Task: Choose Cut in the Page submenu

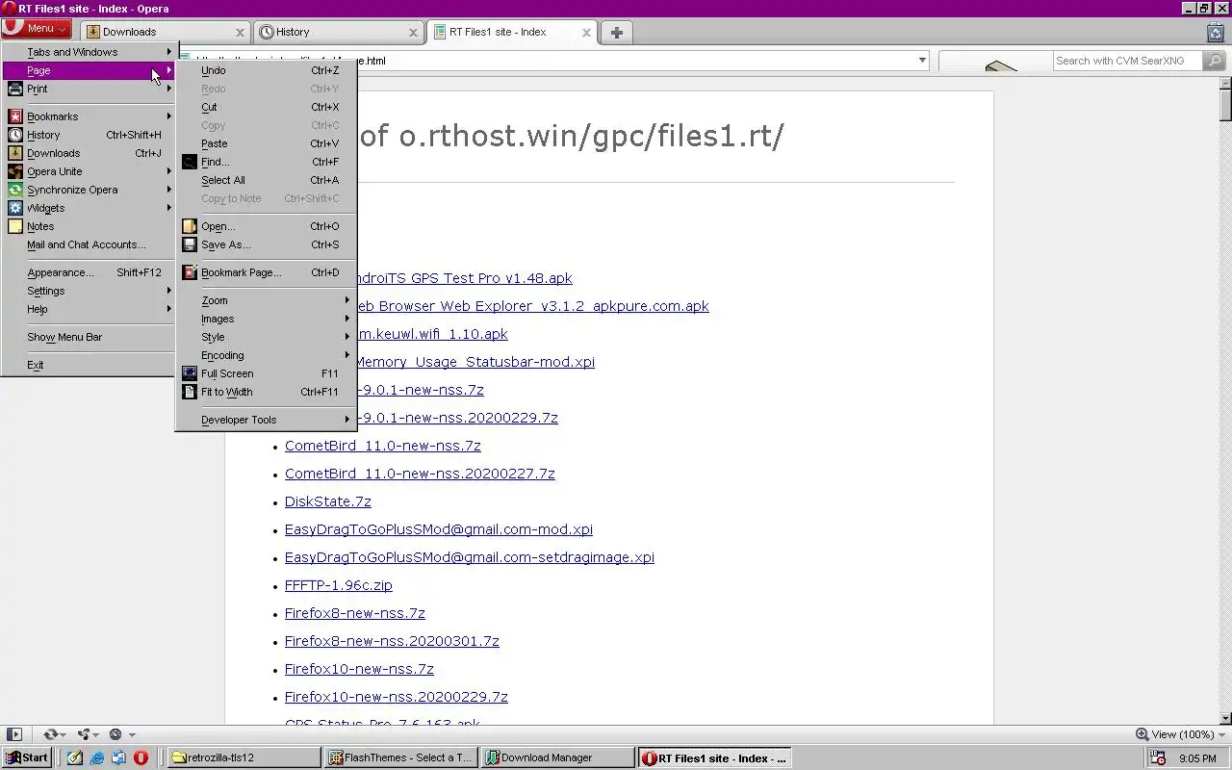Action: (266, 107)
